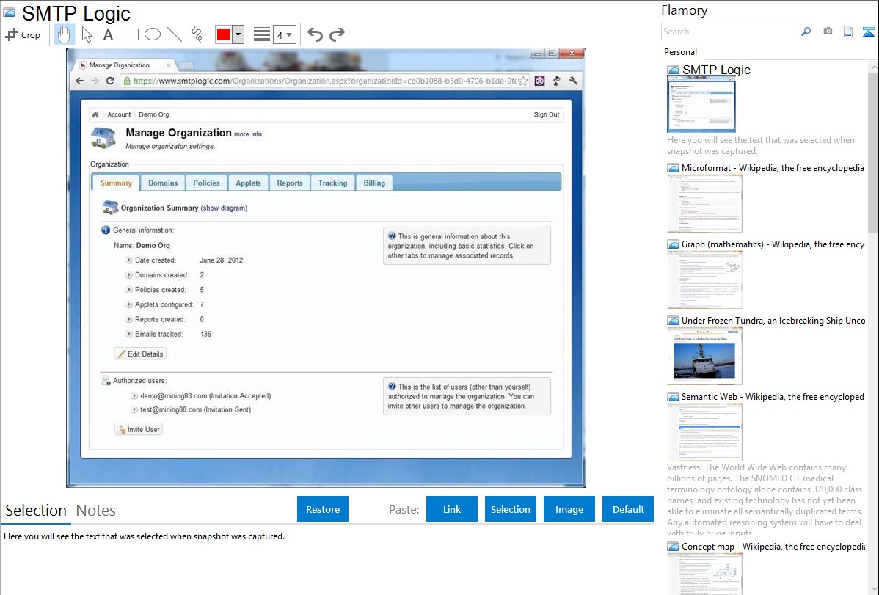
Task: Undo the last edit
Action: (315, 34)
